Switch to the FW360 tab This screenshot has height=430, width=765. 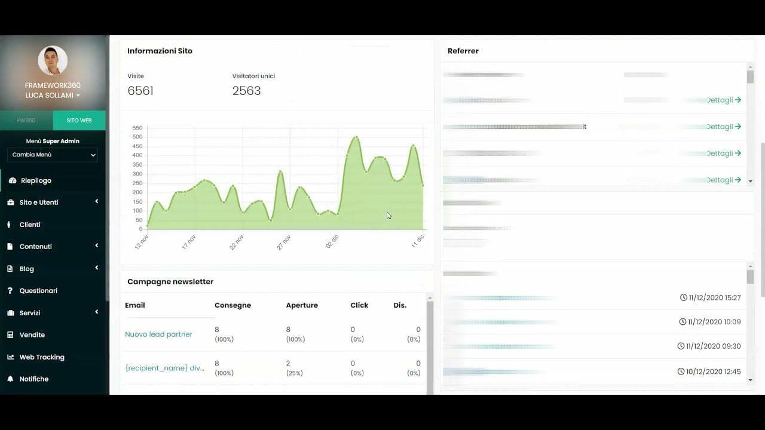pyautogui.click(x=25, y=120)
